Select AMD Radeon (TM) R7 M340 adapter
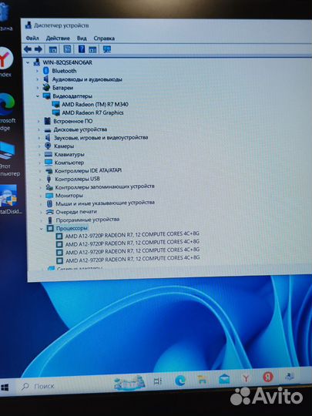Screen dimensions: 312x416 coord(95,104)
